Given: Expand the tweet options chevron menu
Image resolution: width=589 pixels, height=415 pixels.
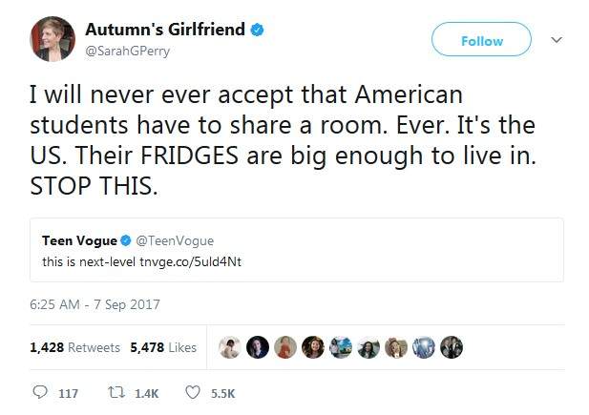Looking at the screenshot, I should point(557,40).
